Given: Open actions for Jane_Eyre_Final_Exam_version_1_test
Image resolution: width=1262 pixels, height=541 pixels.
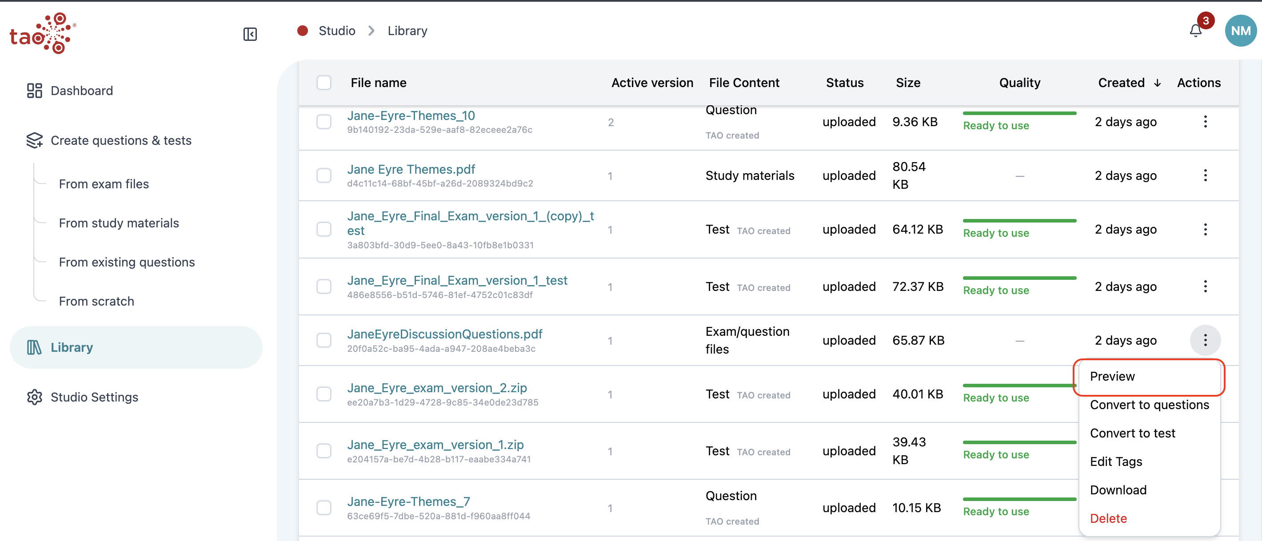Looking at the screenshot, I should point(1205,286).
